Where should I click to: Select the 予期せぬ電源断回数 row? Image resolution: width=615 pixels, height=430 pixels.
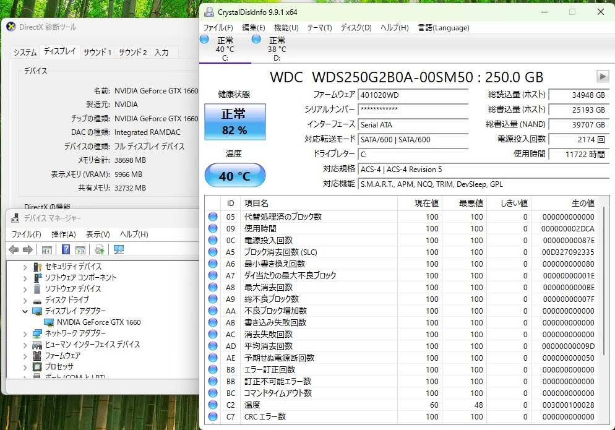(x=401, y=358)
